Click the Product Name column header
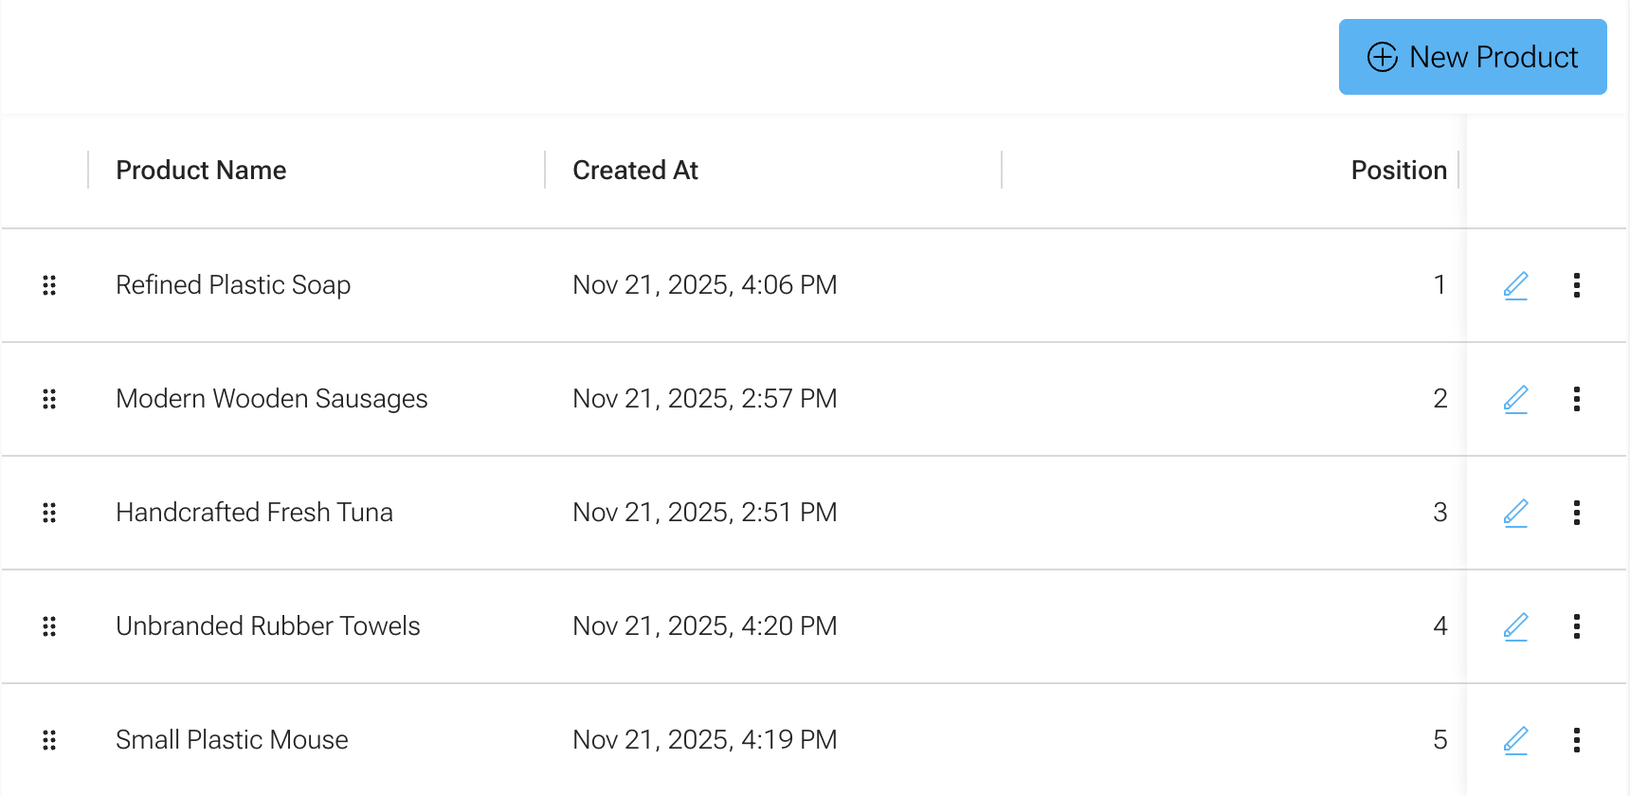Viewport: 1630px width, 796px height. (x=201, y=170)
